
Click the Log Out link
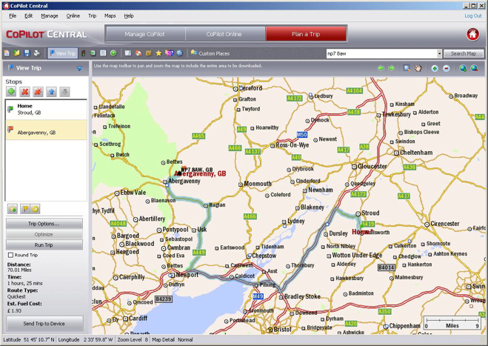tap(473, 16)
